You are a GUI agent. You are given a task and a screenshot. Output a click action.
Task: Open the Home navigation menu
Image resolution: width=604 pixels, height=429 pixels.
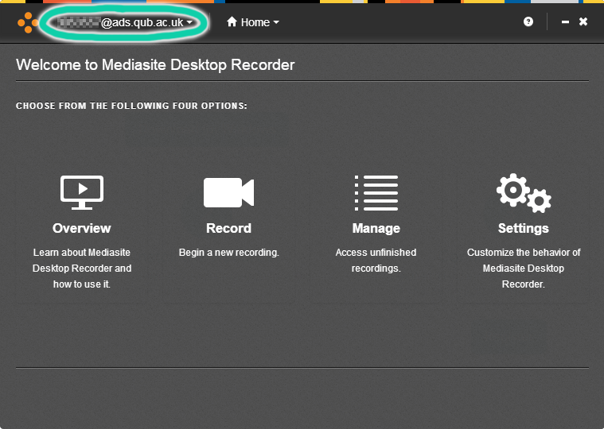click(253, 22)
